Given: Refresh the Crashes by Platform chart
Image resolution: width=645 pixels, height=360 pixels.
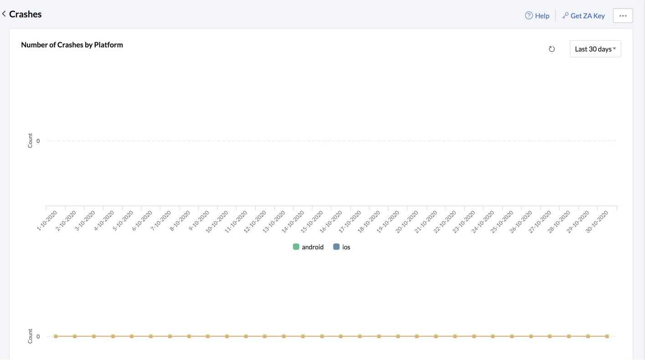Looking at the screenshot, I should 552,49.
